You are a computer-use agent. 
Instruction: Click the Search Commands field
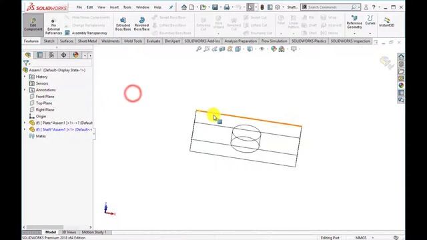[328, 7]
